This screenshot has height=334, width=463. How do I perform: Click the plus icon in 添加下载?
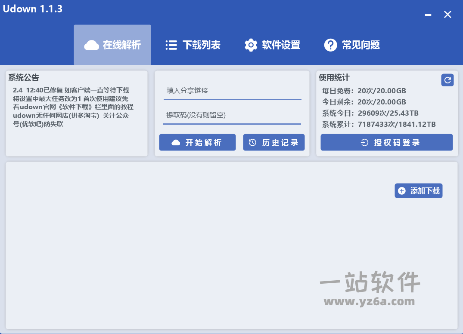(402, 191)
